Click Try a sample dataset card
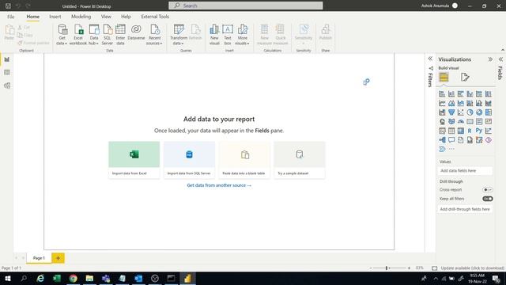506x285 pixels. click(x=300, y=160)
